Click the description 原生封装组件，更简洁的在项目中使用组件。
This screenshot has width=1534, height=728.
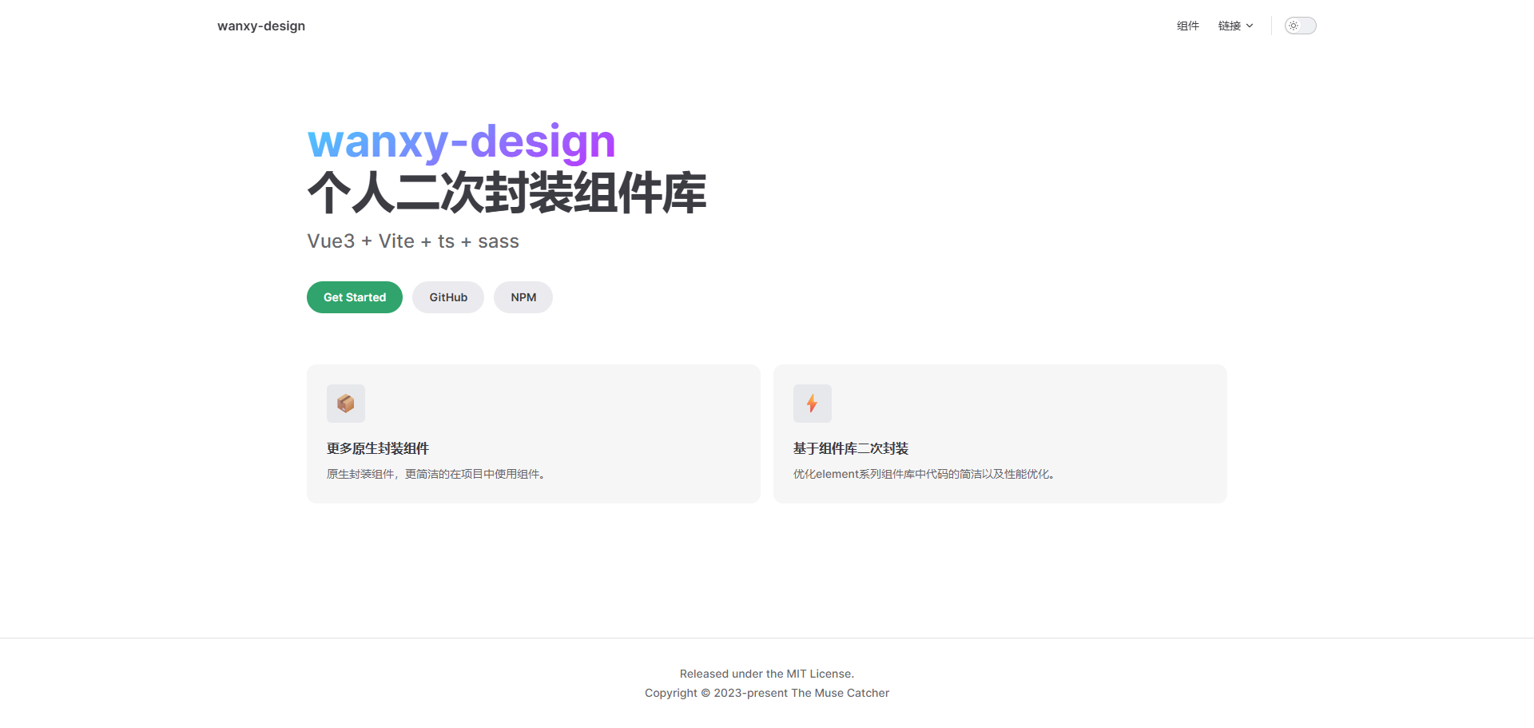pyautogui.click(x=437, y=474)
